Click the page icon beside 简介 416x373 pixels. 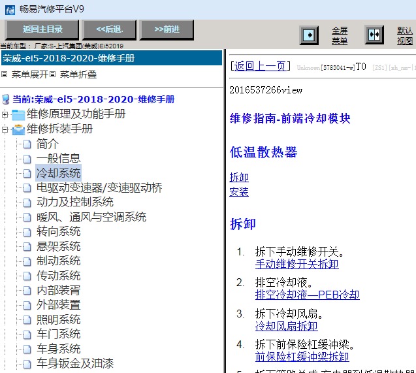pyautogui.click(x=27, y=144)
